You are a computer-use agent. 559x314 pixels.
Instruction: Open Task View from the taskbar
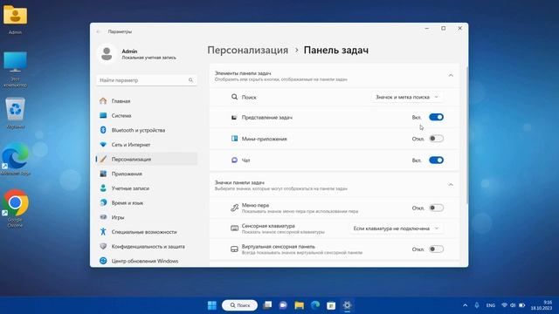coord(267,305)
